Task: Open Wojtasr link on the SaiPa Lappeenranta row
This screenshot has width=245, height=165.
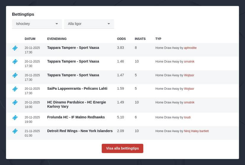Action: click(x=189, y=89)
